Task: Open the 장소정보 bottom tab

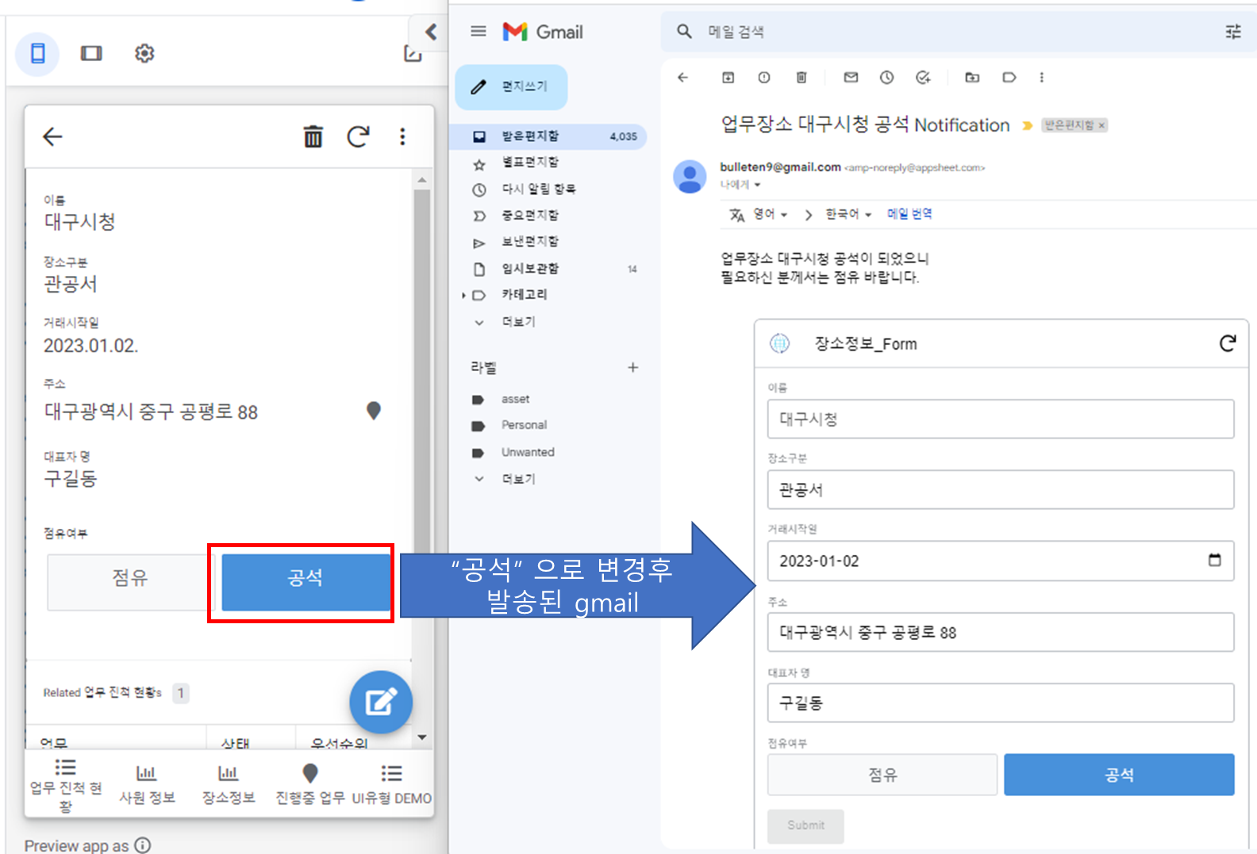Action: [x=229, y=785]
